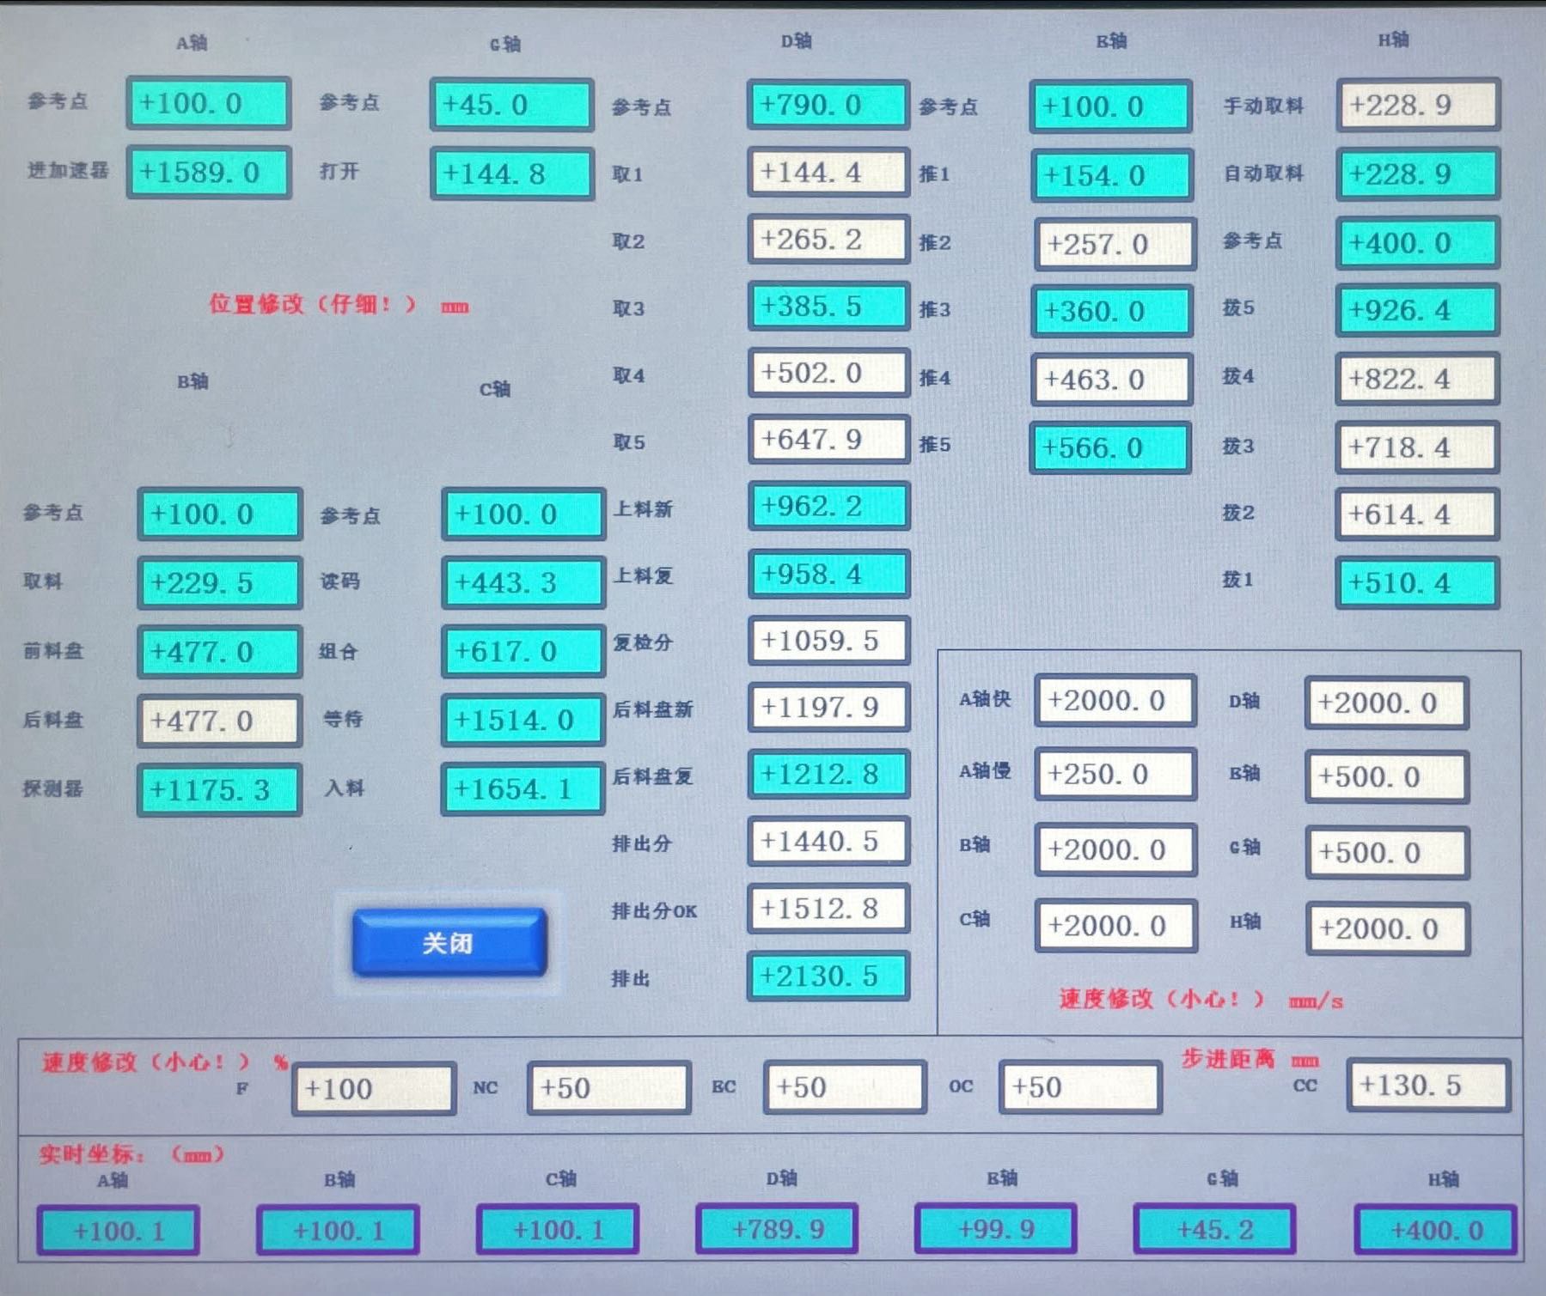Edit the F speed percentage field +100
The width and height of the screenshot is (1546, 1296).
point(373,1089)
